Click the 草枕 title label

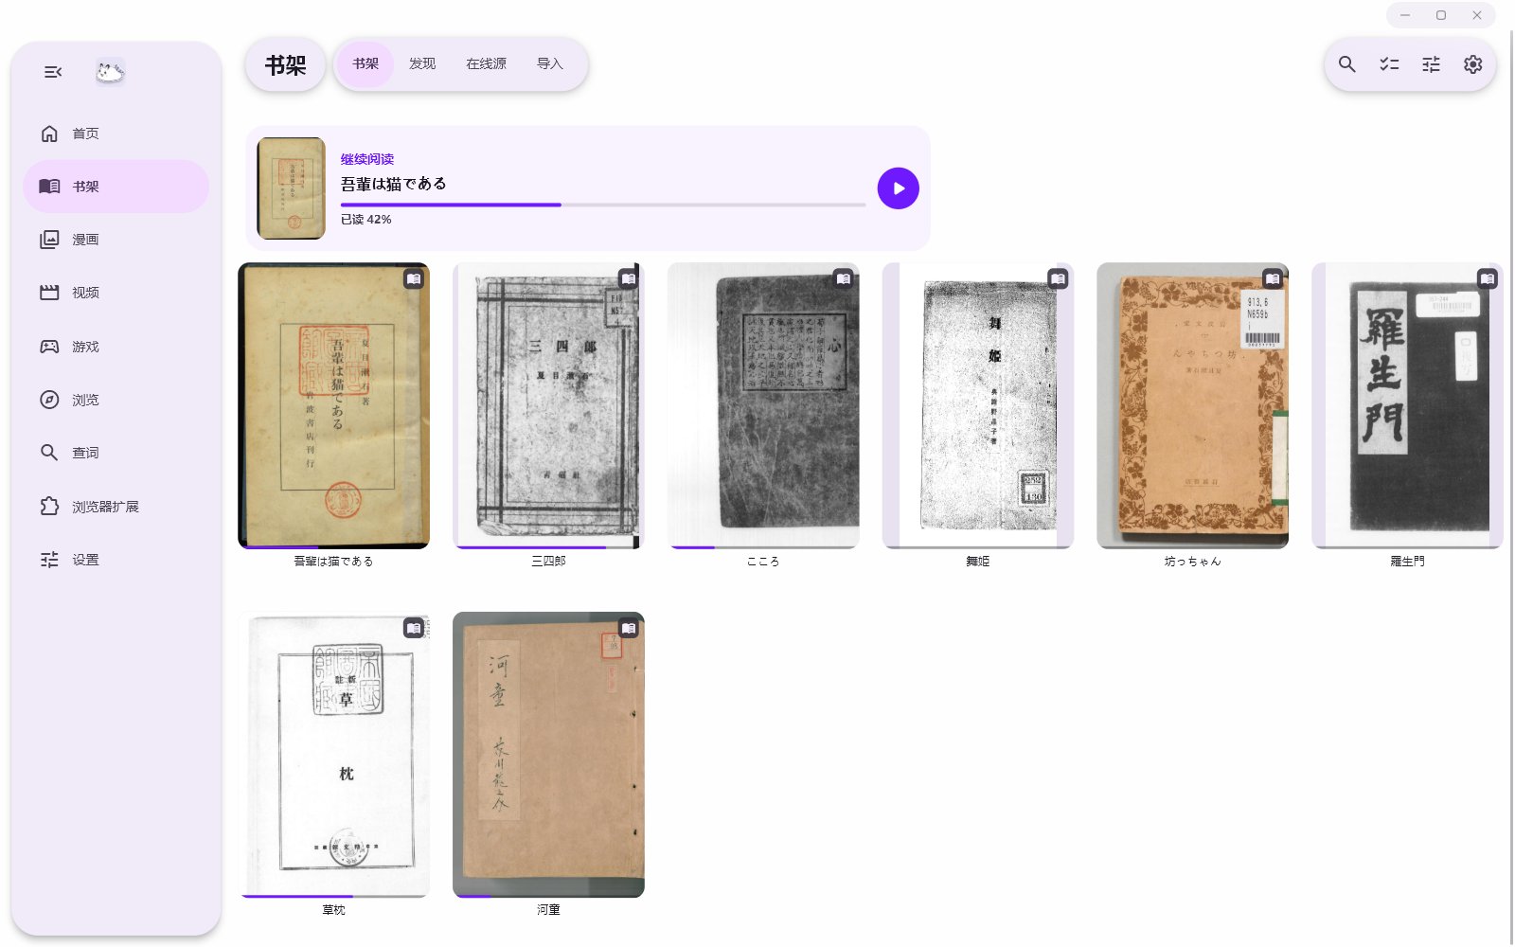point(333,910)
